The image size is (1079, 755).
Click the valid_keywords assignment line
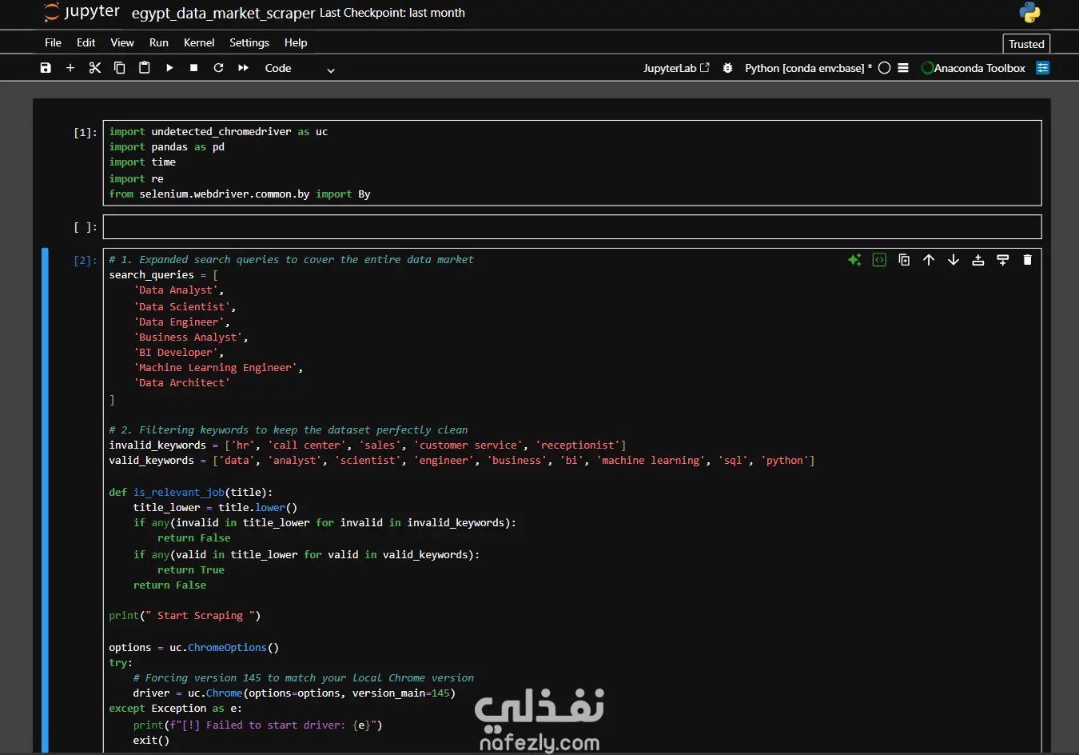coord(462,461)
